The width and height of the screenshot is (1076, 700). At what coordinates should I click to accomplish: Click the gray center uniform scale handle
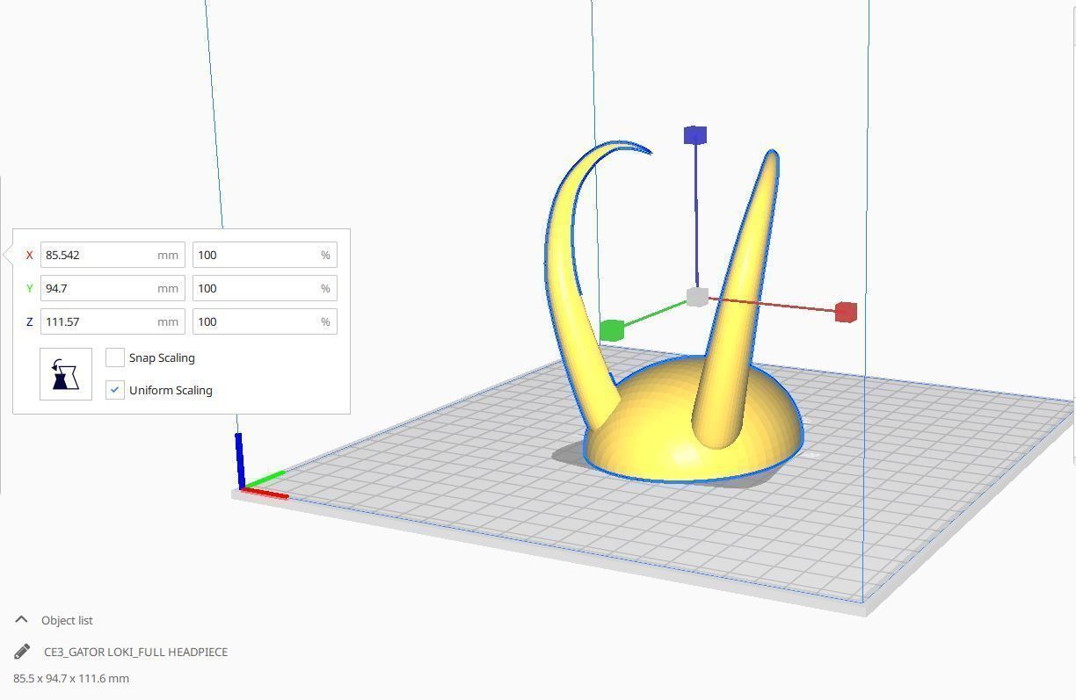[697, 297]
